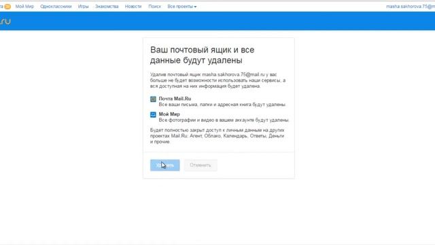Cancel deletion with the Отменить button
The width and height of the screenshot is (435, 245).
click(x=201, y=165)
